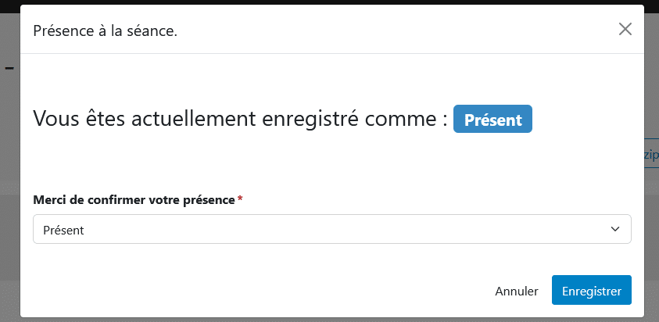Click Annuler to cancel the dialog

516,292
